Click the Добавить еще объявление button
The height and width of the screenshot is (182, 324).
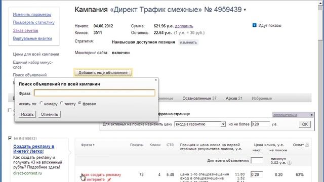[103, 73]
